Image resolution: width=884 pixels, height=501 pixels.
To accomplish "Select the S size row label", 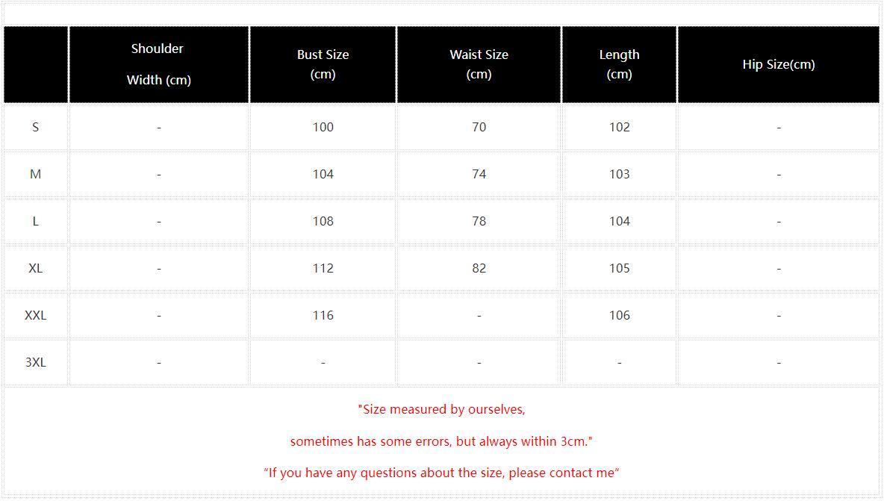I will [x=36, y=128].
